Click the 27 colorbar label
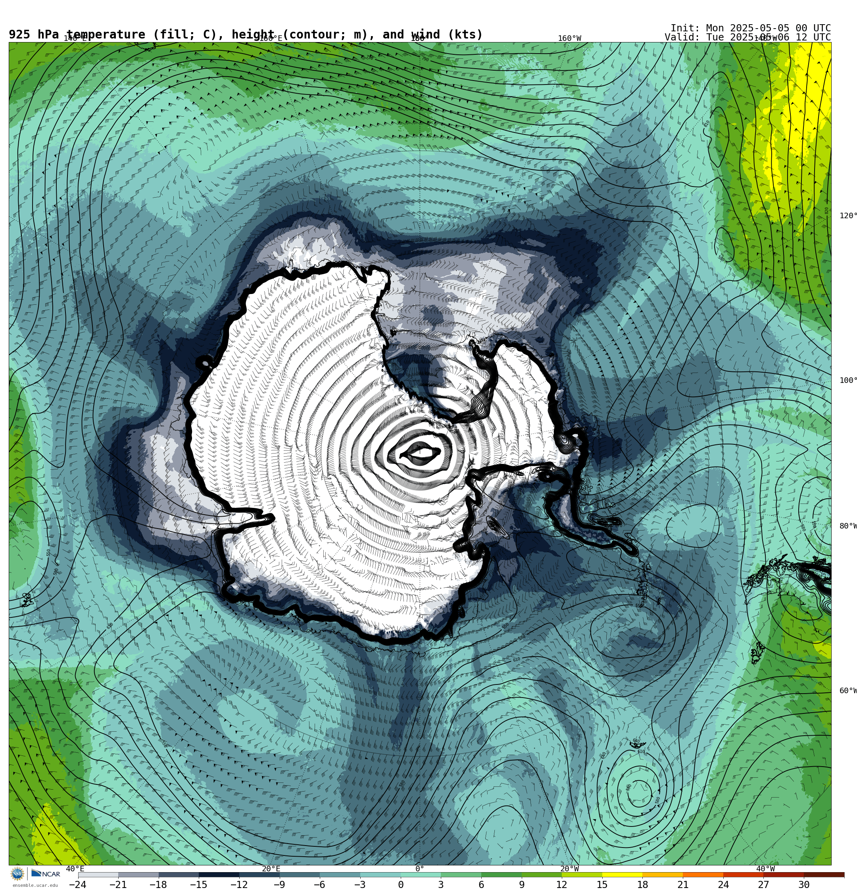857x890 pixels. [x=763, y=884]
